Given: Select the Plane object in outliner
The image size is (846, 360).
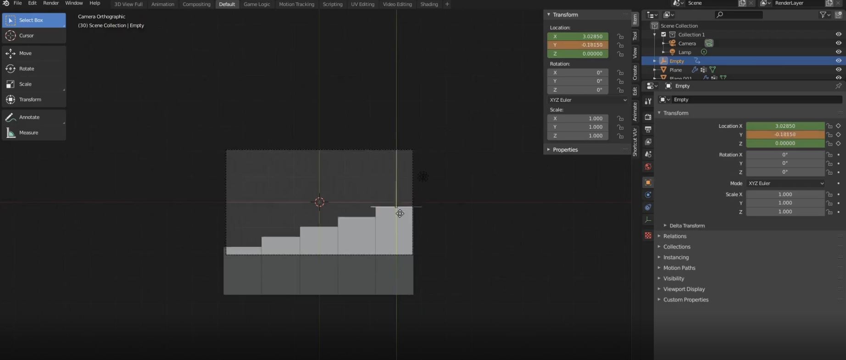Looking at the screenshot, I should [675, 70].
